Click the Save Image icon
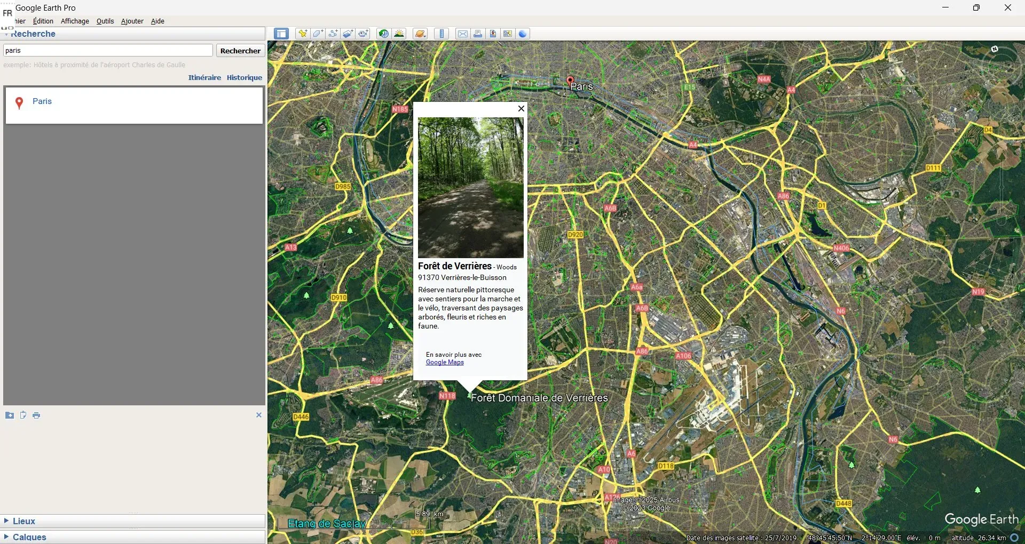 pyautogui.click(x=493, y=34)
